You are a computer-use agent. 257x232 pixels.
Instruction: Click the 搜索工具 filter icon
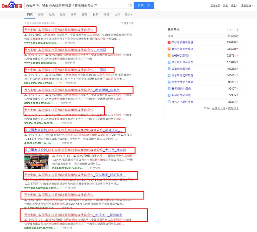point(122,23)
